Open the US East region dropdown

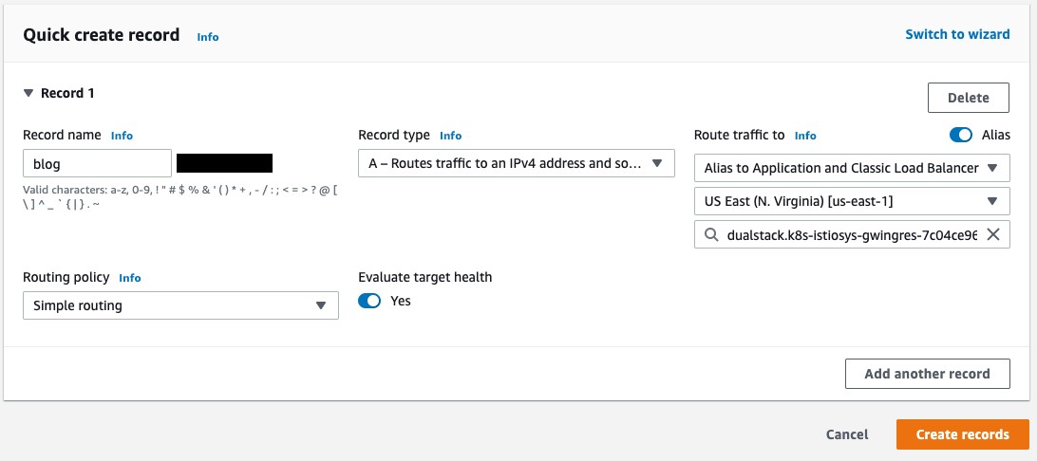coord(852,201)
